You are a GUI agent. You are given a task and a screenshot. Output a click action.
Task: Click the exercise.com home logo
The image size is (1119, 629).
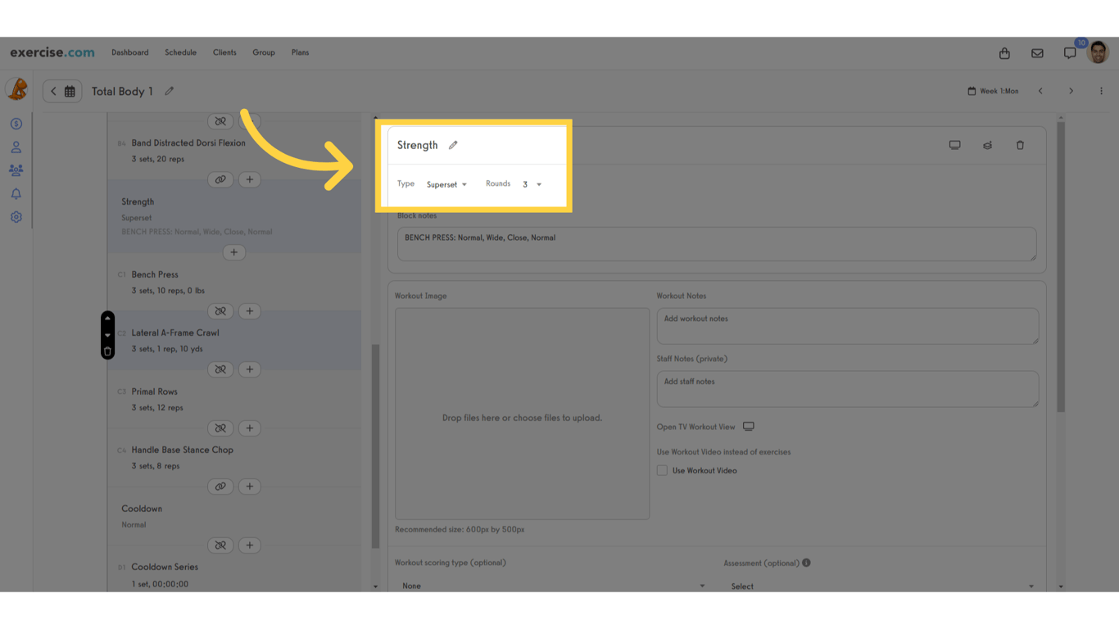[52, 52]
